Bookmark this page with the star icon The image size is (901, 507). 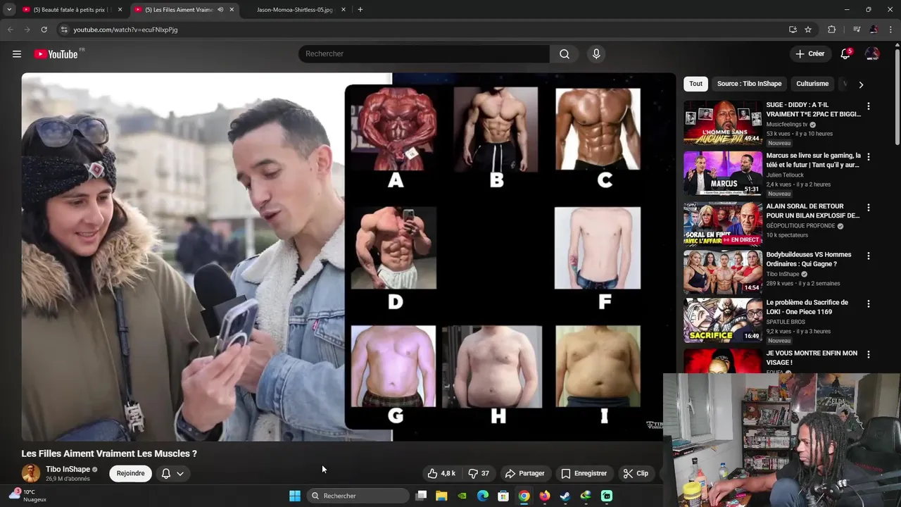click(808, 30)
